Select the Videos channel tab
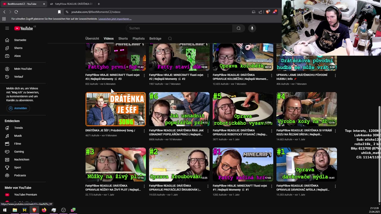This screenshot has width=381, height=214. 109,39
